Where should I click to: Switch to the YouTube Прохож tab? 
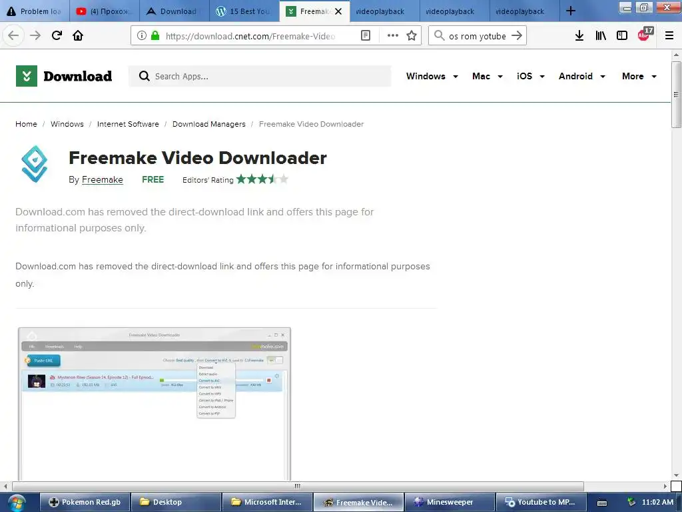tap(105, 11)
